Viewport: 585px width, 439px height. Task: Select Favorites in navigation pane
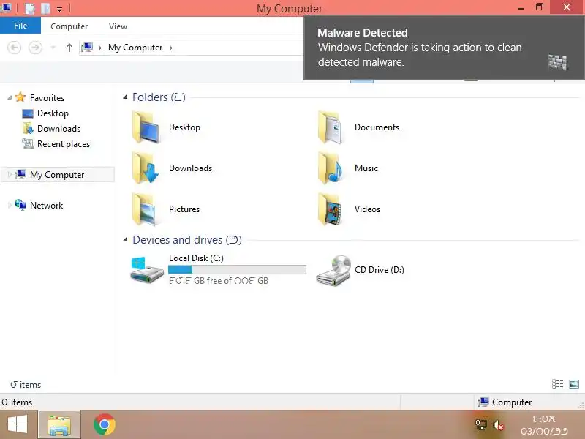coord(47,98)
